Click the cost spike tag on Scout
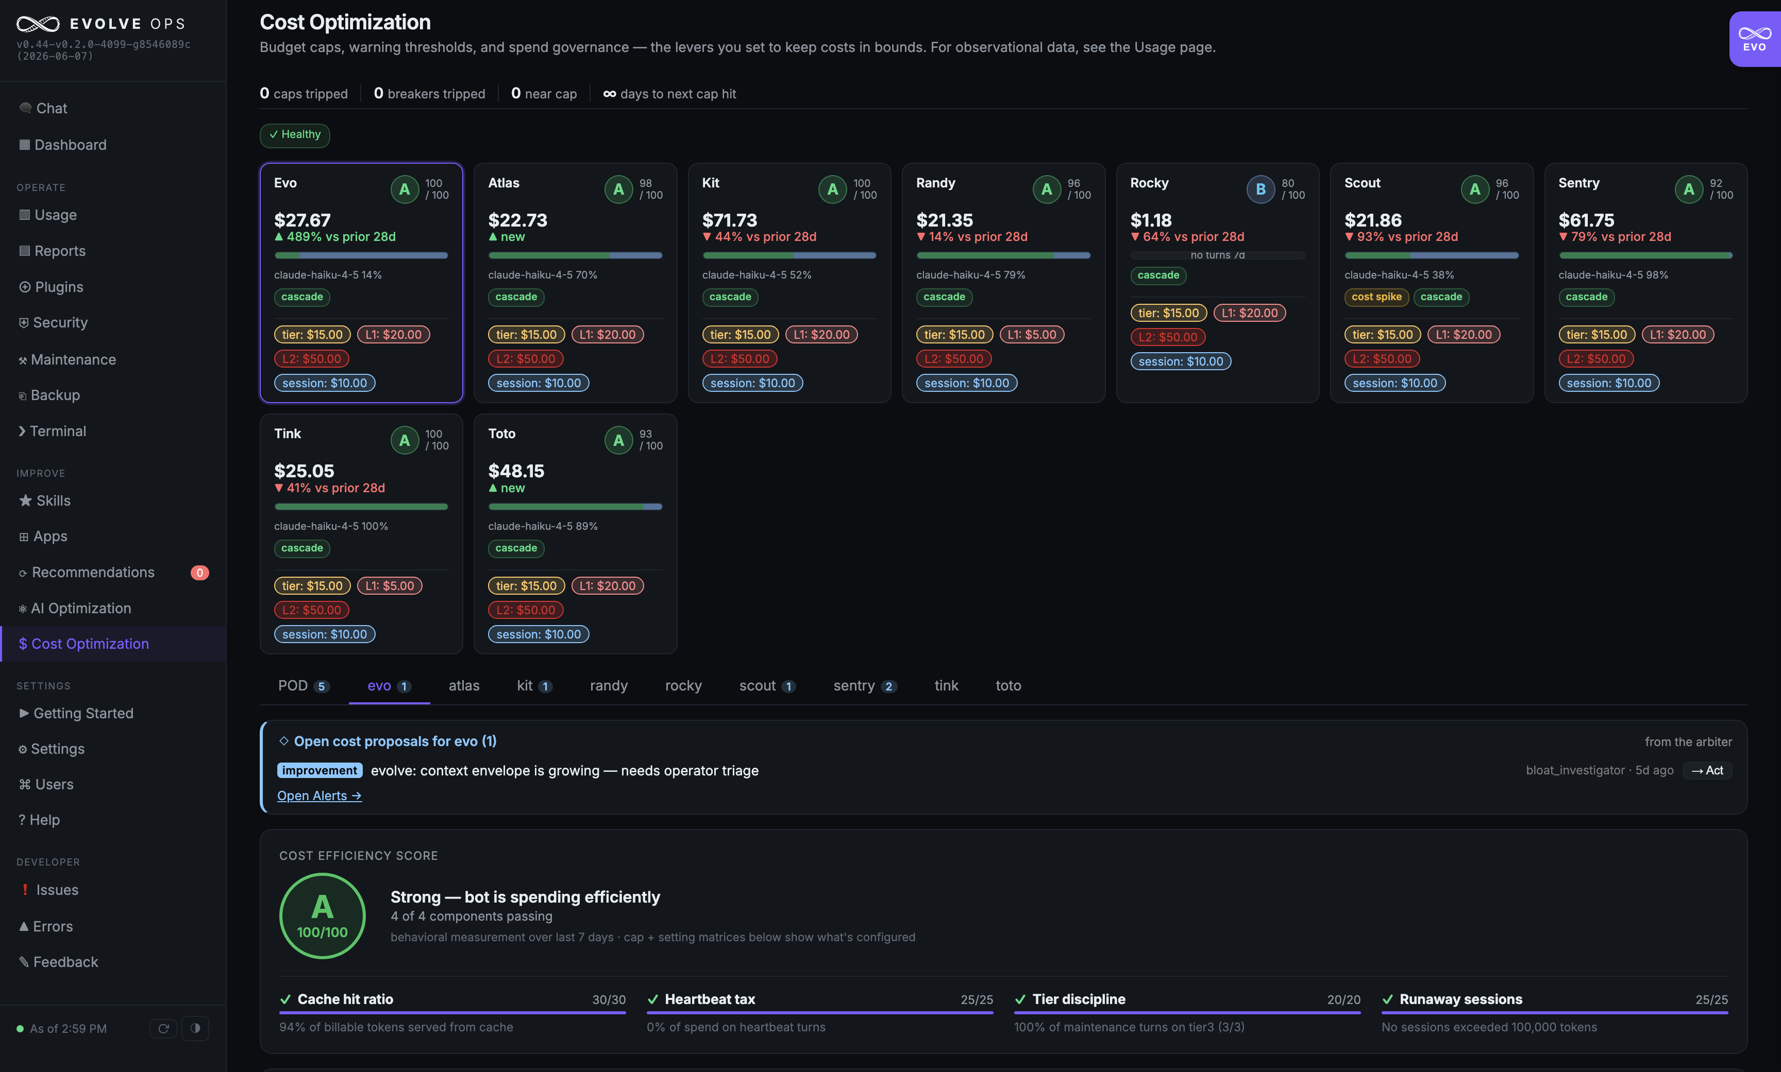The image size is (1781, 1072). pyautogui.click(x=1376, y=297)
